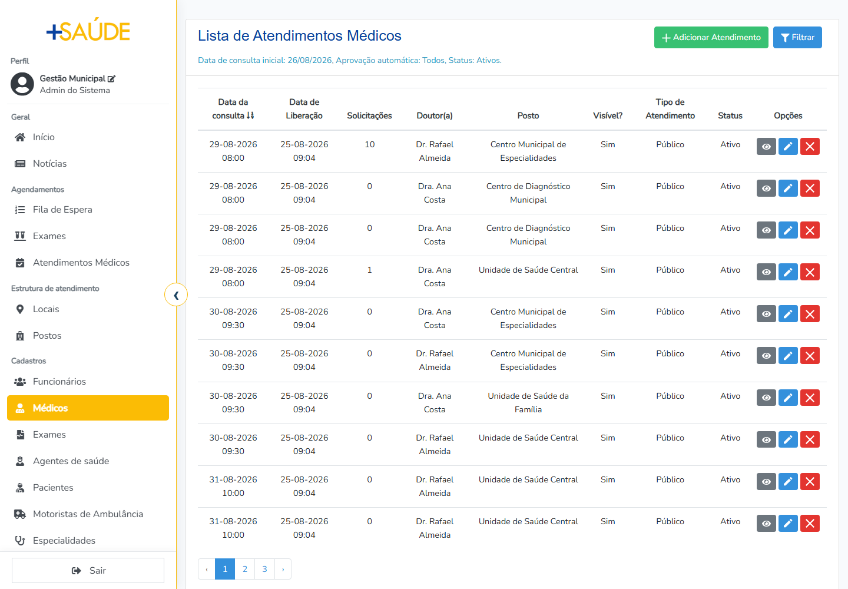Click Unidade de Saúde da Família cell

[528, 403]
